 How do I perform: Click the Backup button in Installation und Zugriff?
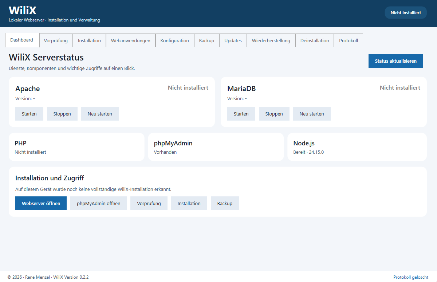click(225, 203)
